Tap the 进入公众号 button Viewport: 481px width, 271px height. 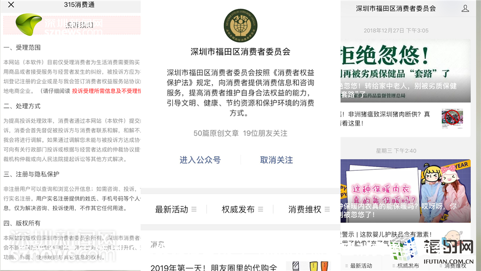[x=200, y=160]
